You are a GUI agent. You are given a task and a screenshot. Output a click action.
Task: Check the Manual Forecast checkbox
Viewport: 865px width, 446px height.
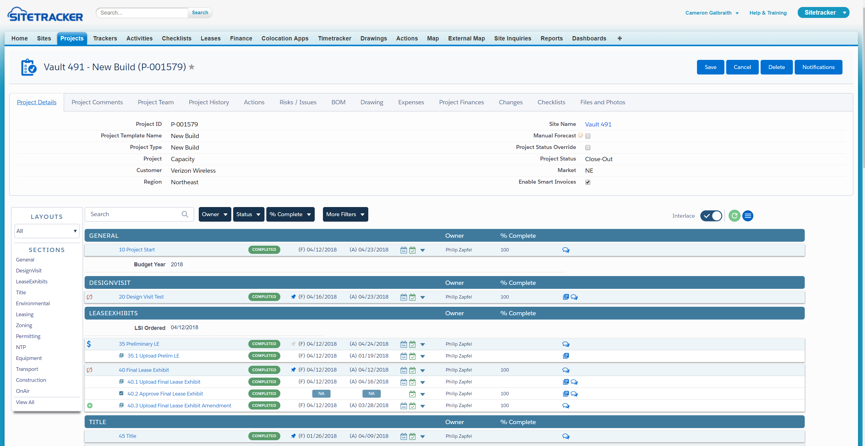tap(588, 136)
